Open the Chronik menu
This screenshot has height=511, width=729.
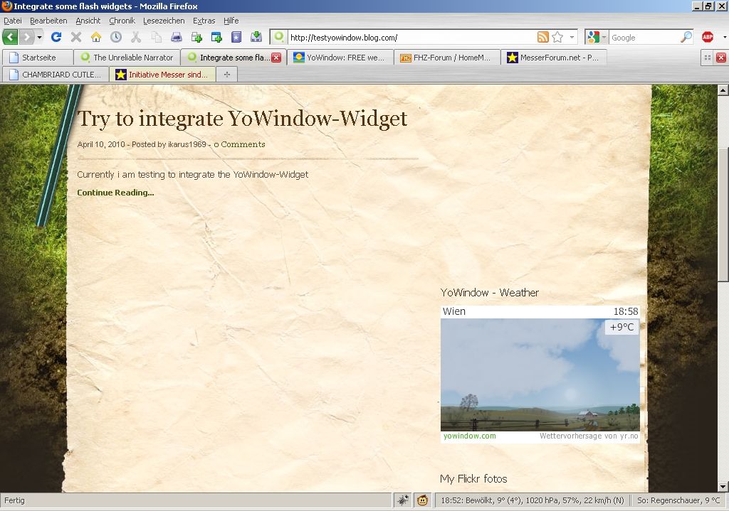122,21
